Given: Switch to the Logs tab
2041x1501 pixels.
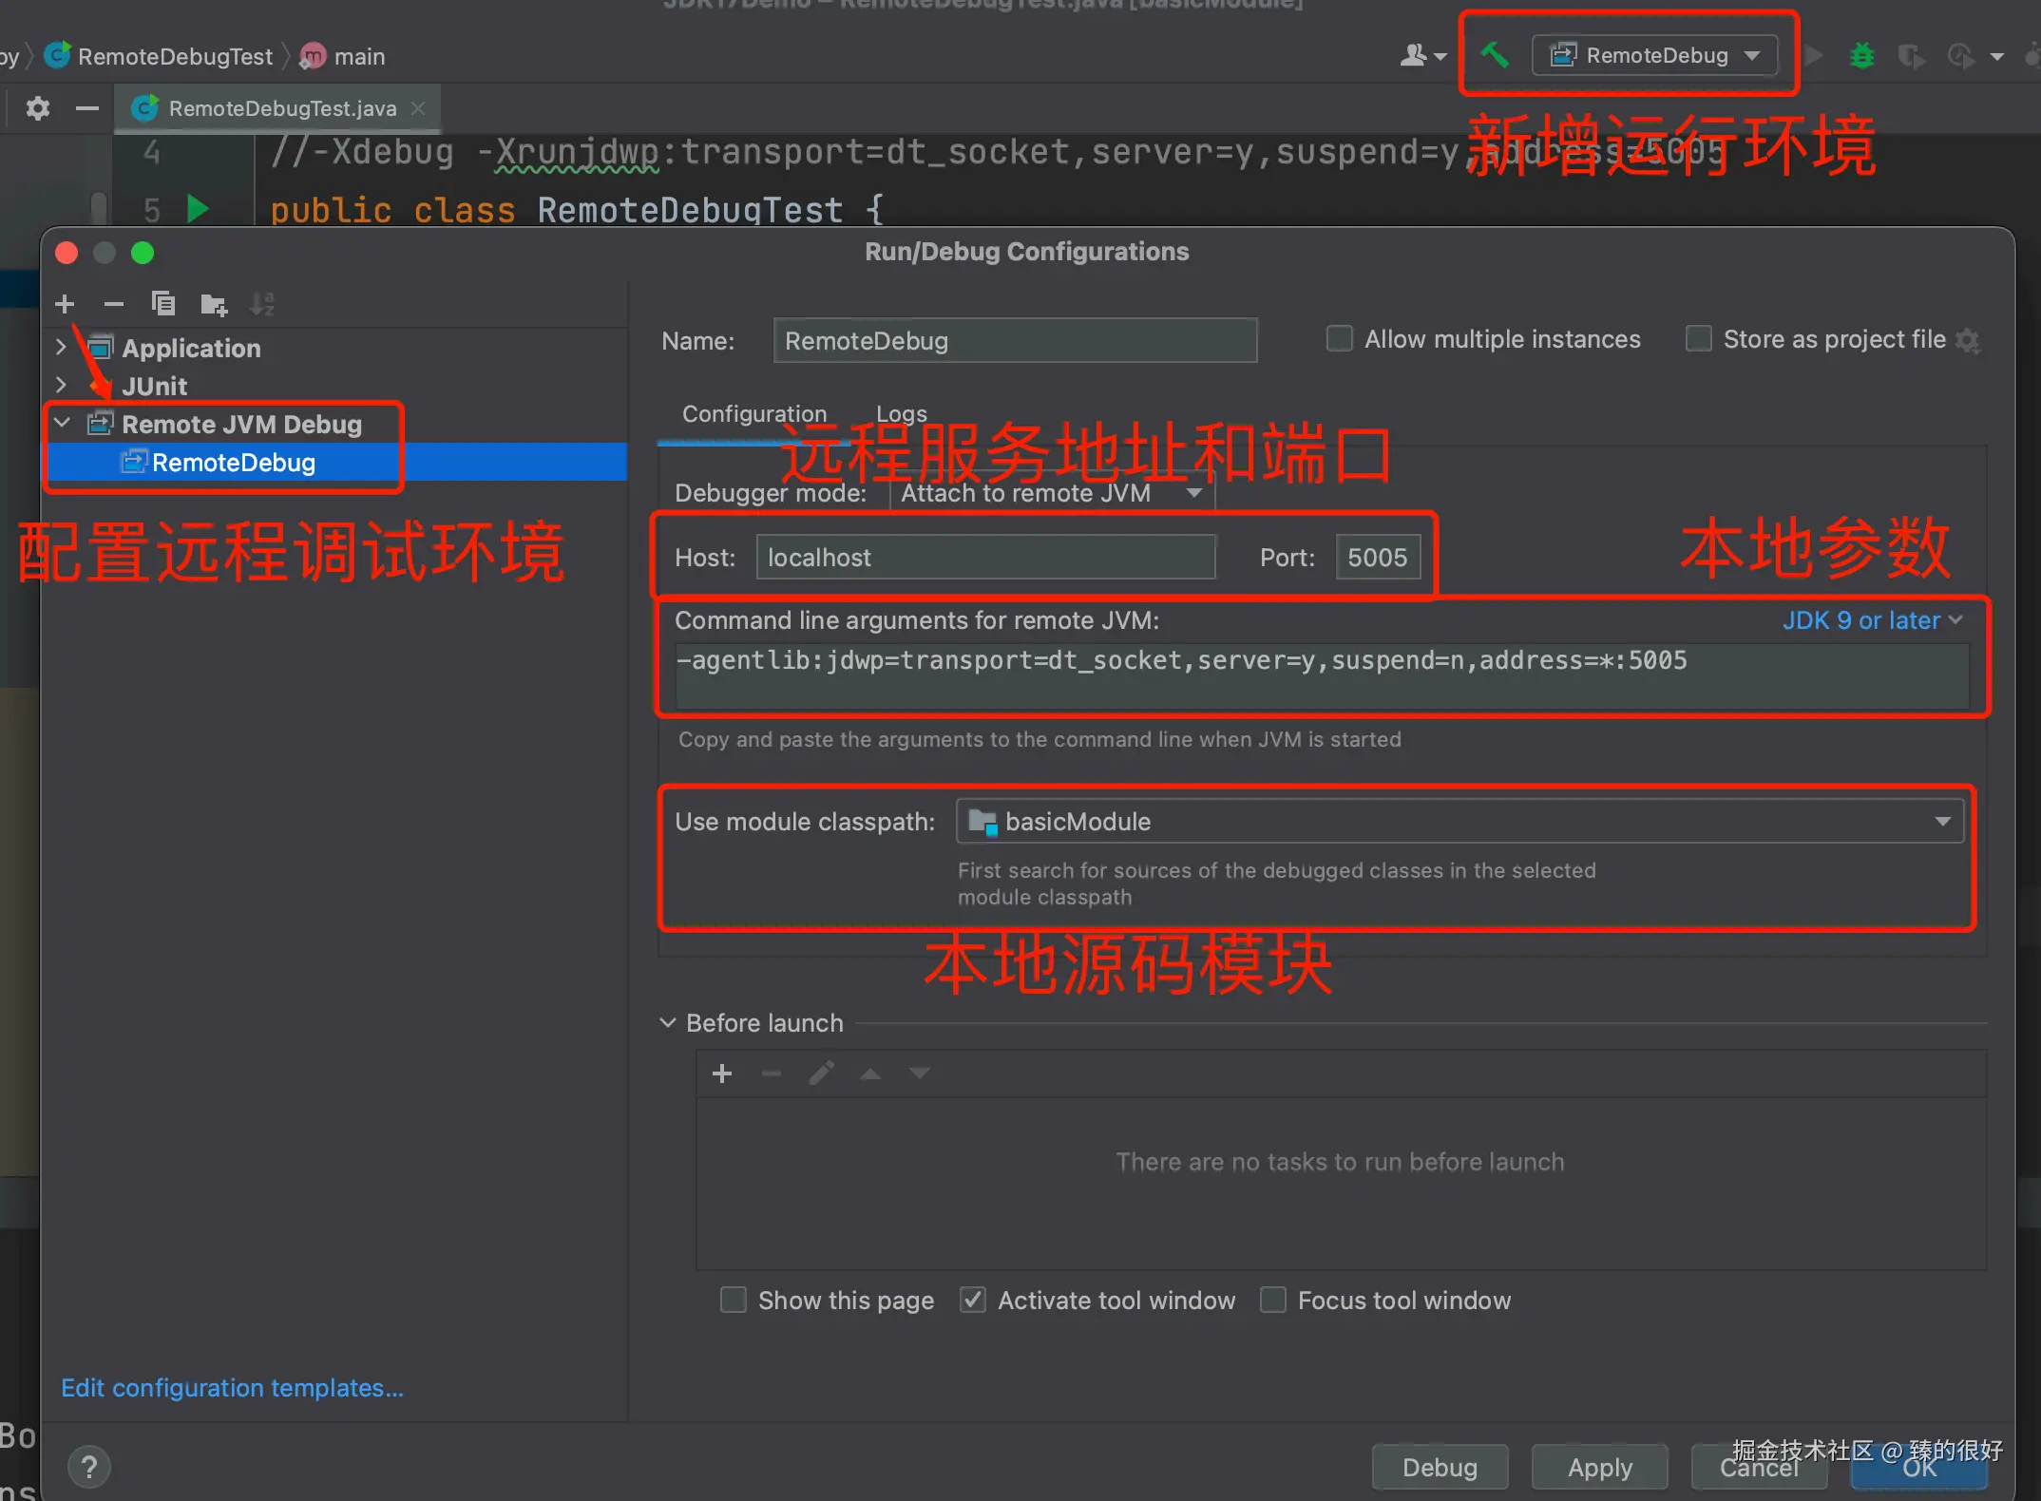Looking at the screenshot, I should 900,413.
